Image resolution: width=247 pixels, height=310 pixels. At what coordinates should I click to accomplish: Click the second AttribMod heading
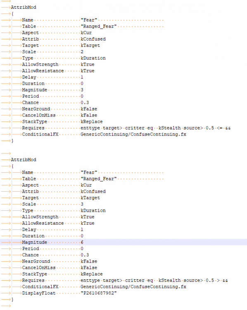[24, 160]
